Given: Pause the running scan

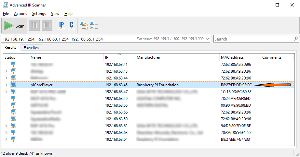Looking at the screenshot, I should pos(34,25).
